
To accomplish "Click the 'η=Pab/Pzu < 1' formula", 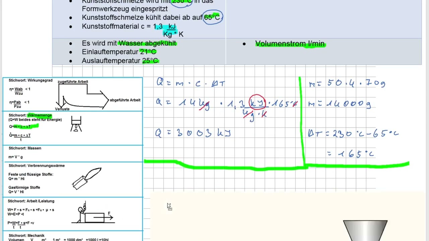I will (x=19, y=104).
